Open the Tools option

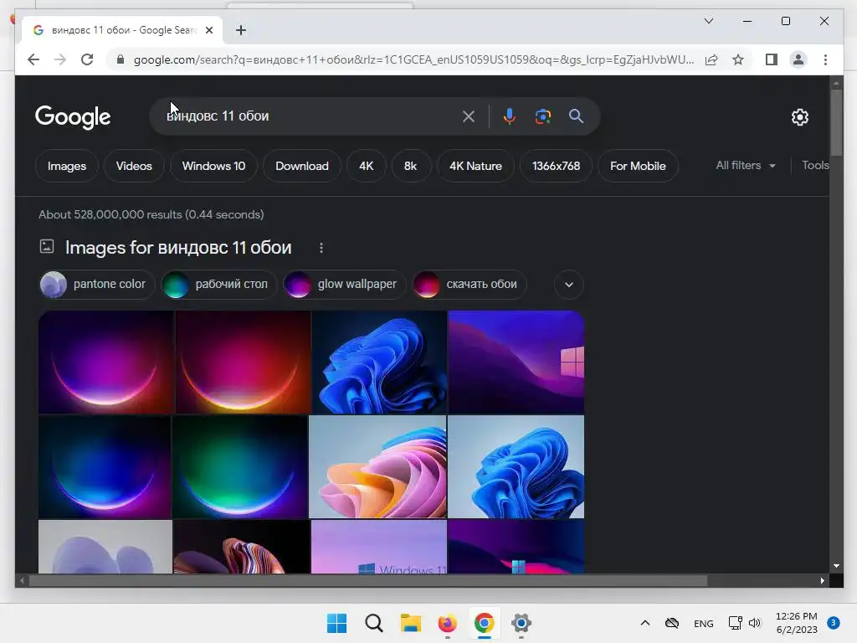coord(815,165)
